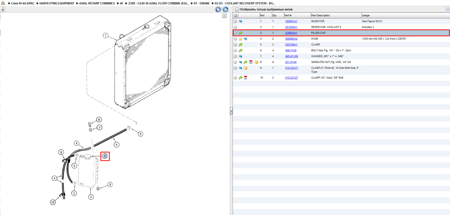This screenshot has width=450, height=215.
Task: Open part number 515-23317 link
Action: tap(291, 68)
